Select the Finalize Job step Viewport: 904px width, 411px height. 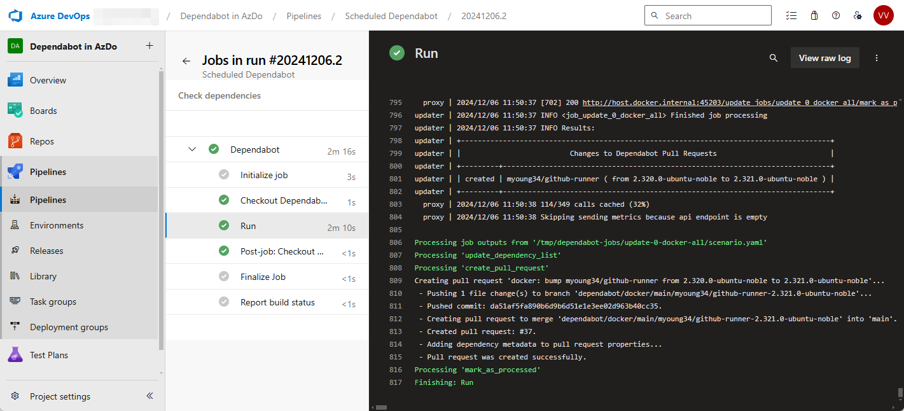pos(267,277)
